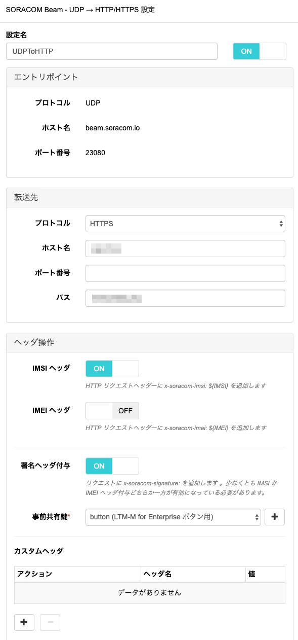The width and height of the screenshot is (298, 640).
Task: Click the x-soracom-imei help description text
Action: pos(176,428)
